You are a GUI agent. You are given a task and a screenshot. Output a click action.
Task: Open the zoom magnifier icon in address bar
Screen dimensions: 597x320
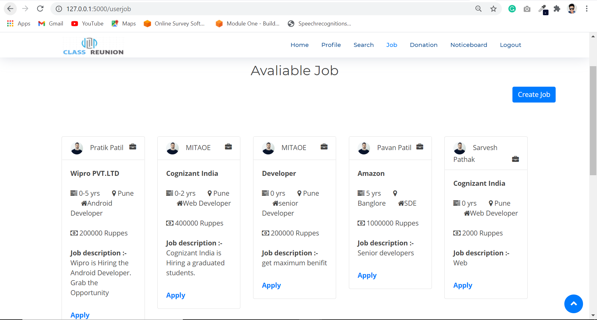[479, 9]
